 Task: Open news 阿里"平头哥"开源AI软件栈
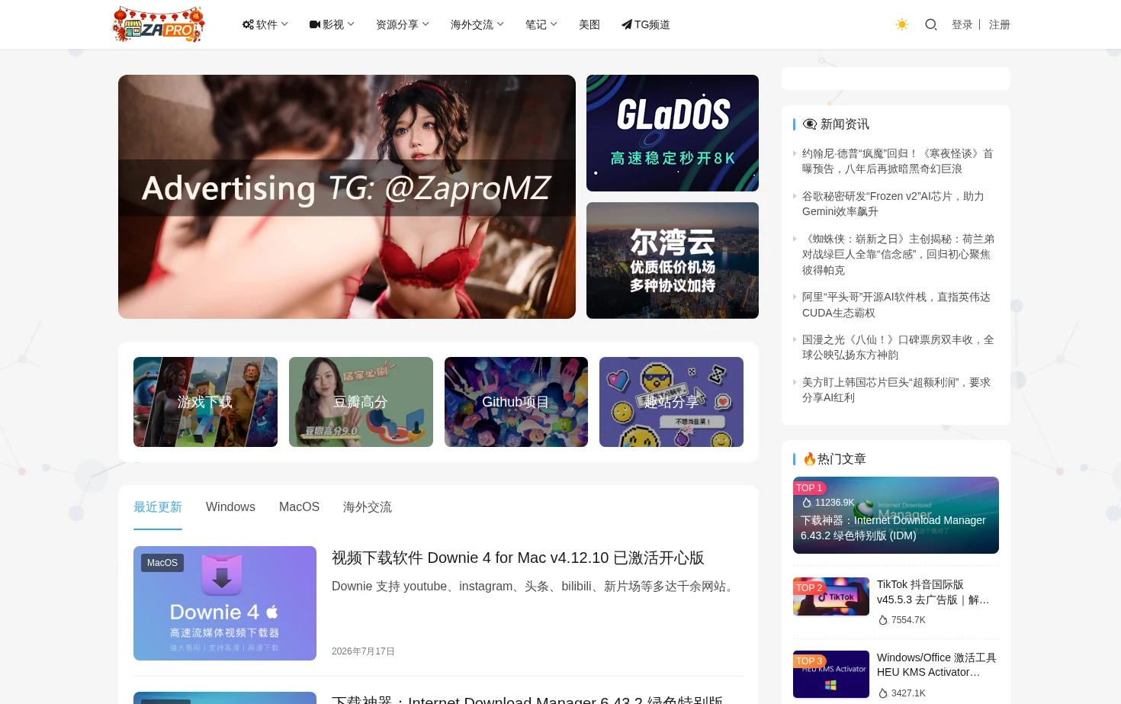(x=897, y=304)
